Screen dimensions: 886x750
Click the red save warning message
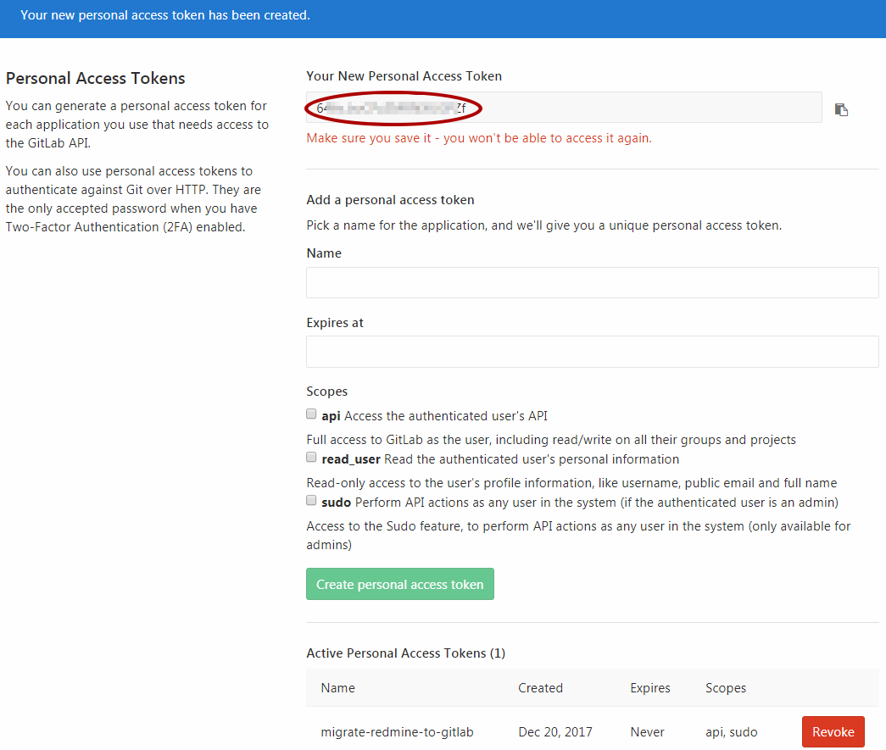(x=478, y=137)
